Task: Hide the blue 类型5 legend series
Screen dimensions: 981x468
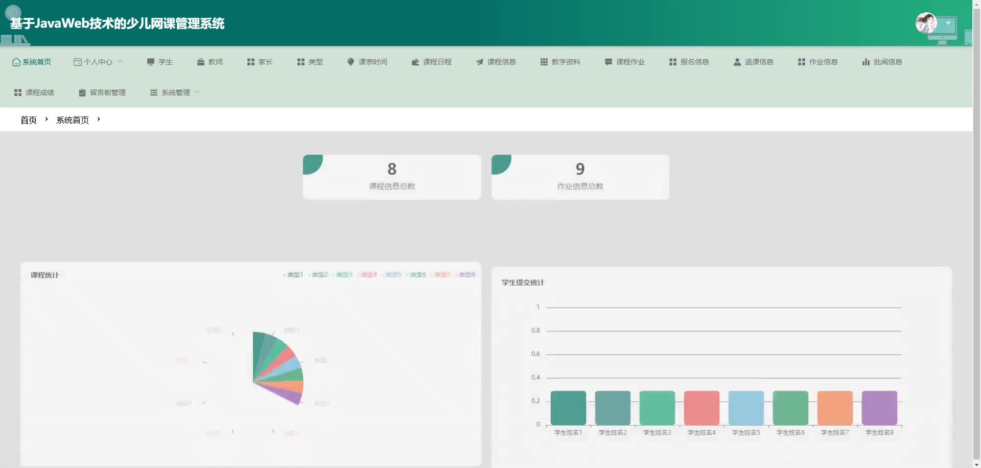Action: point(391,275)
